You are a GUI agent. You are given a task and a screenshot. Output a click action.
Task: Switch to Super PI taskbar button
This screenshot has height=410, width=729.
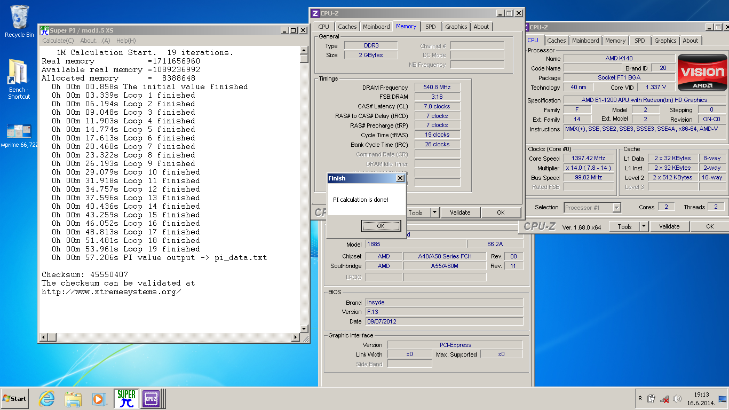click(126, 399)
